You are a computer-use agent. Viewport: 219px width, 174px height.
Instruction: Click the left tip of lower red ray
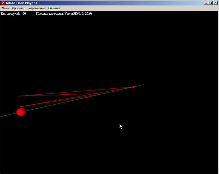19,107
